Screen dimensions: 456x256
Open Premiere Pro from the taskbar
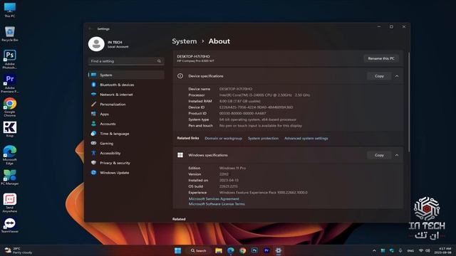266,250
